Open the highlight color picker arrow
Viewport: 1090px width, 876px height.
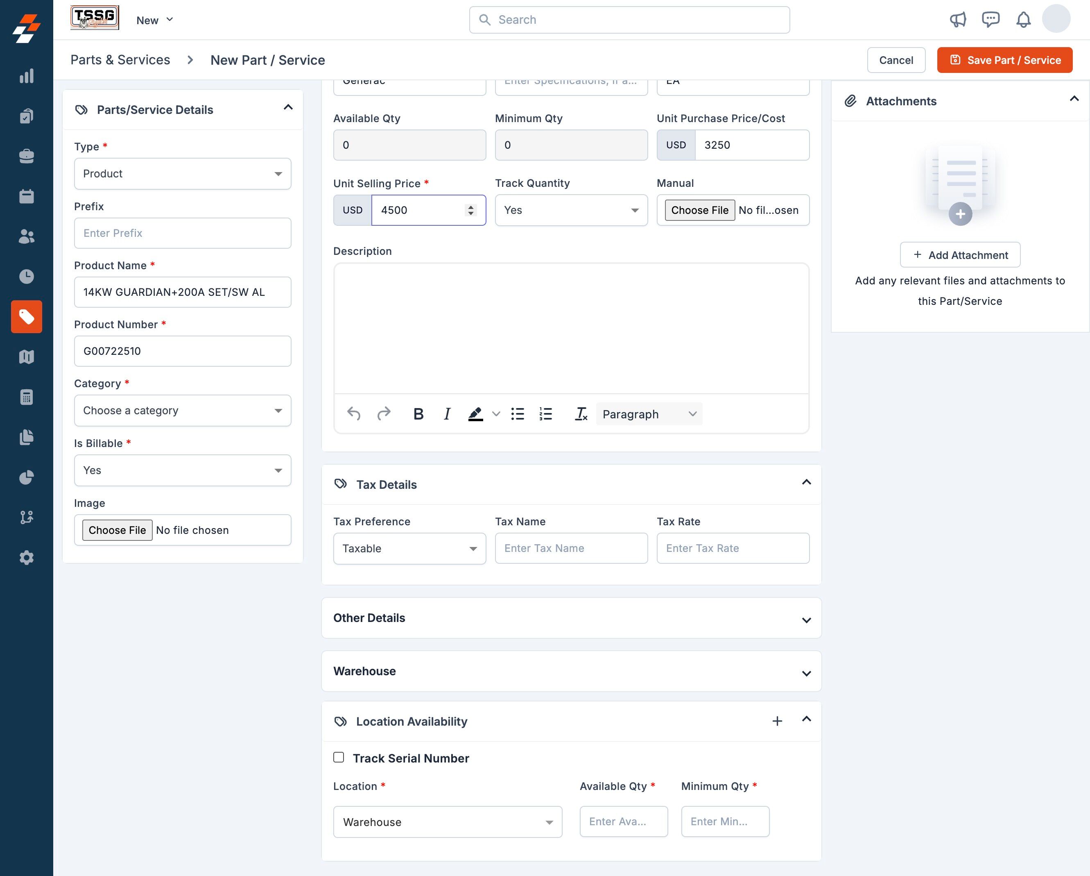(x=496, y=414)
